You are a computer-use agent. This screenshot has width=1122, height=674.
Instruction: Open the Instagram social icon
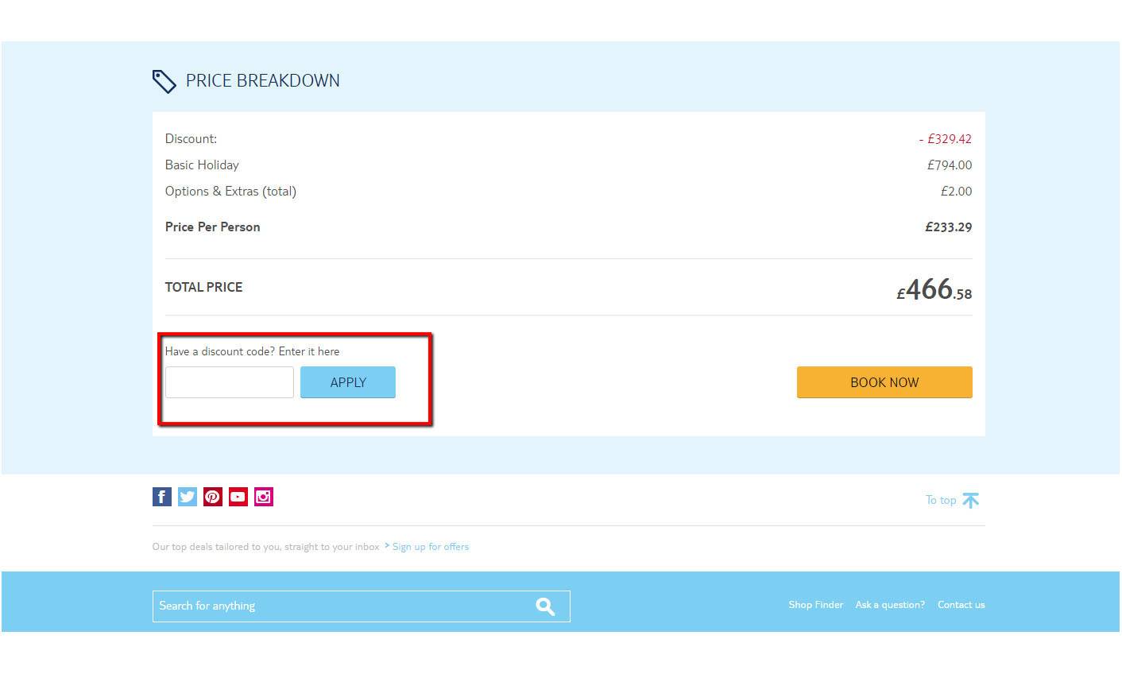pyautogui.click(x=263, y=496)
